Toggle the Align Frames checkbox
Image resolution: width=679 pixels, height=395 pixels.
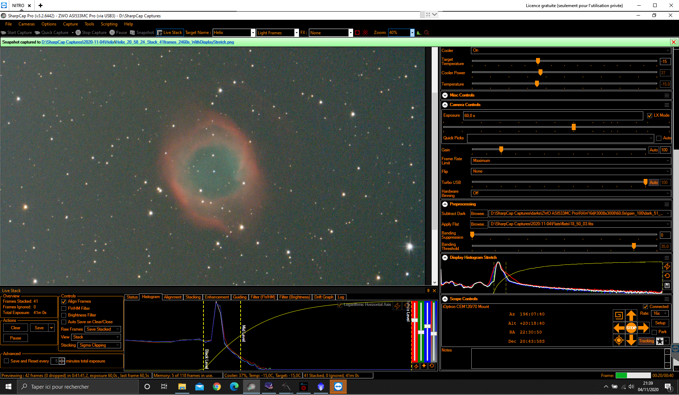tap(64, 302)
